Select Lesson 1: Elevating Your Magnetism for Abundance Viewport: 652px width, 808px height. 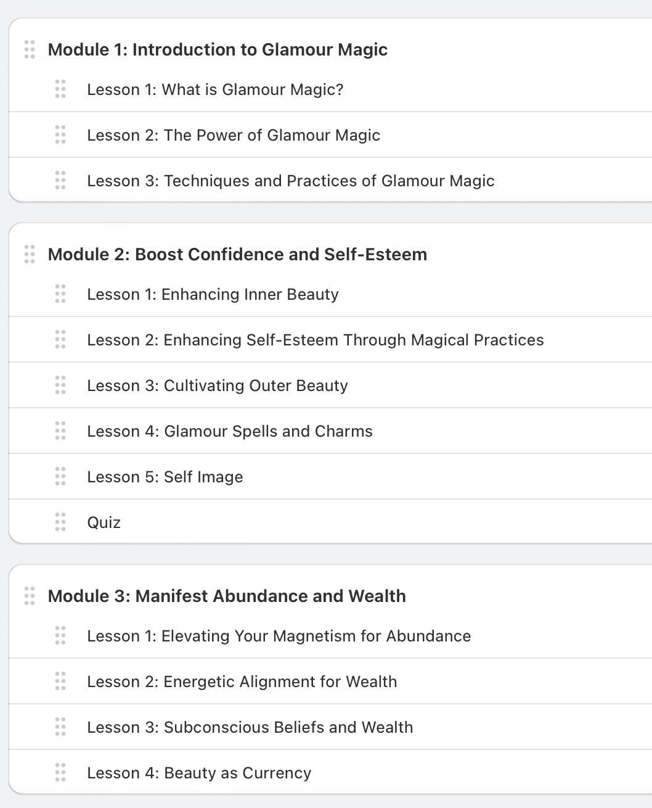[279, 635]
